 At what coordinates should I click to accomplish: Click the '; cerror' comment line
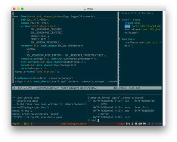pyautogui.click(x=103, y=114)
